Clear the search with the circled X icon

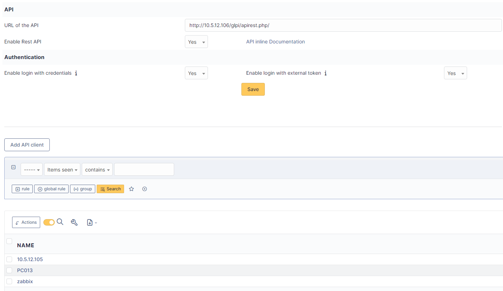click(x=144, y=189)
